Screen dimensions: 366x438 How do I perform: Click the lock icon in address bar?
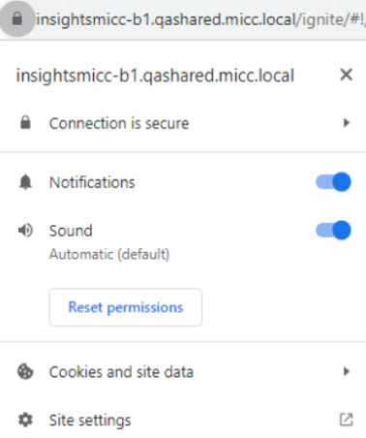pyautogui.click(x=17, y=19)
